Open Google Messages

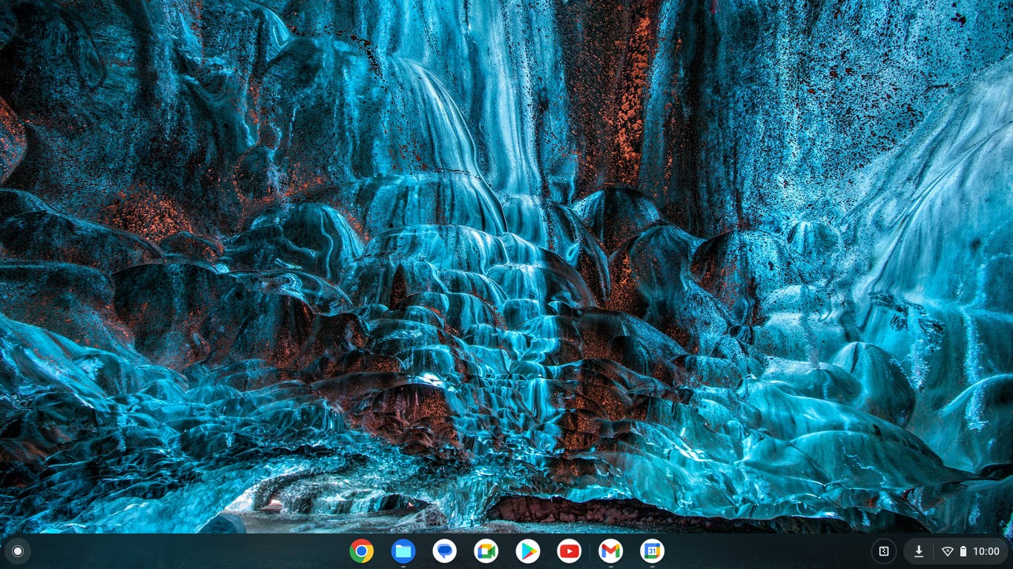445,551
